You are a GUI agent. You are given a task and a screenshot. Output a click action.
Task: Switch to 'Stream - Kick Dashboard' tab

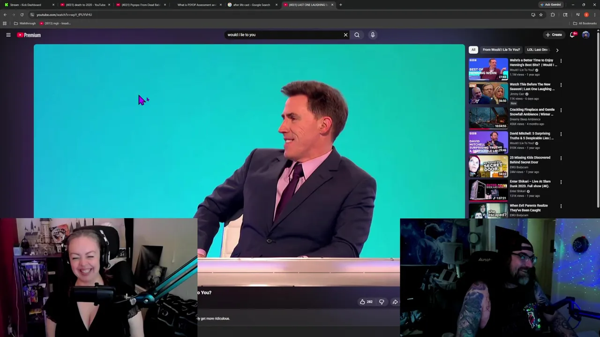coord(28,5)
